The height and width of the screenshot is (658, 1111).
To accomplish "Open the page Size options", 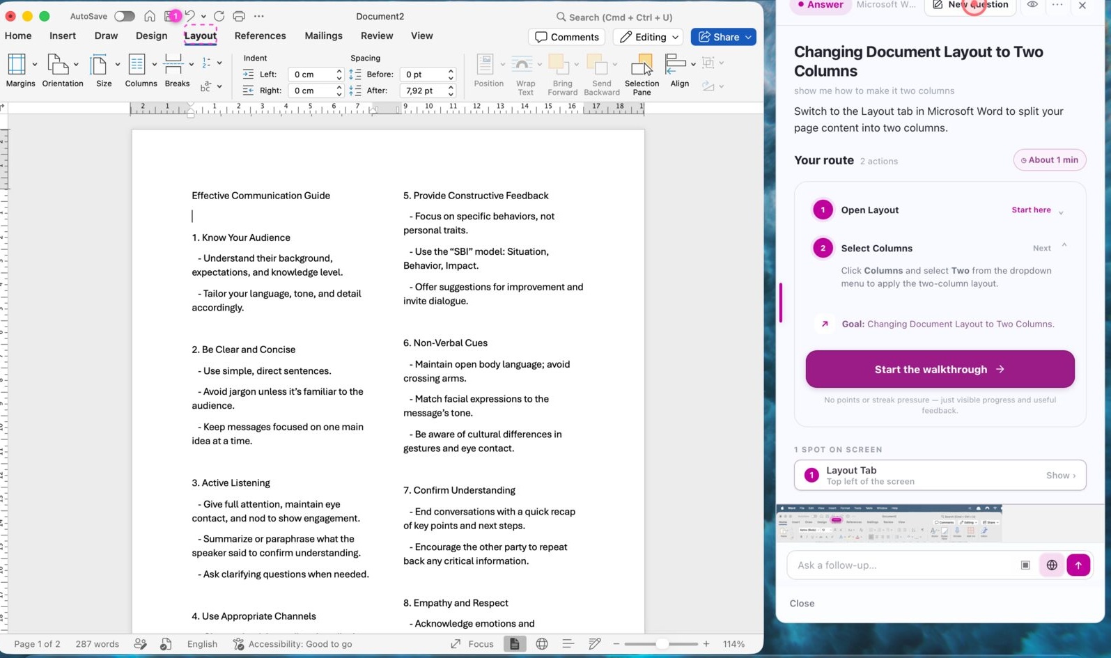I will point(104,70).
